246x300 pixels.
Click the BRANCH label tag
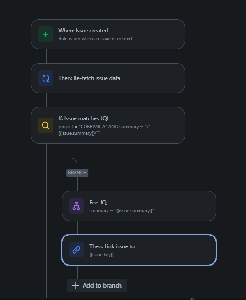click(x=77, y=173)
